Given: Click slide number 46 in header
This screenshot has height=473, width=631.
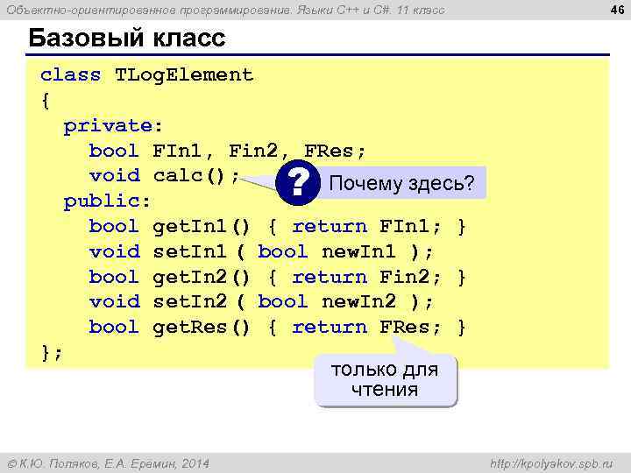Looking at the screenshot, I should [617, 10].
